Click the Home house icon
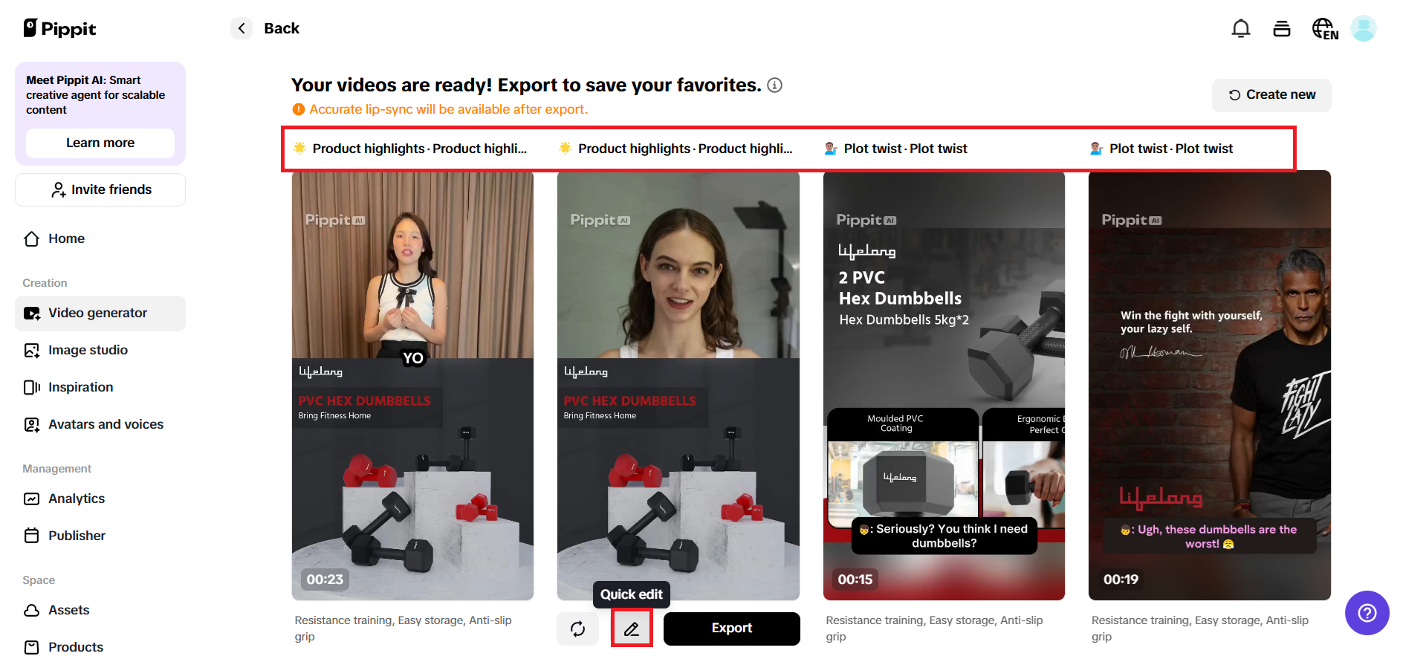 (x=32, y=238)
